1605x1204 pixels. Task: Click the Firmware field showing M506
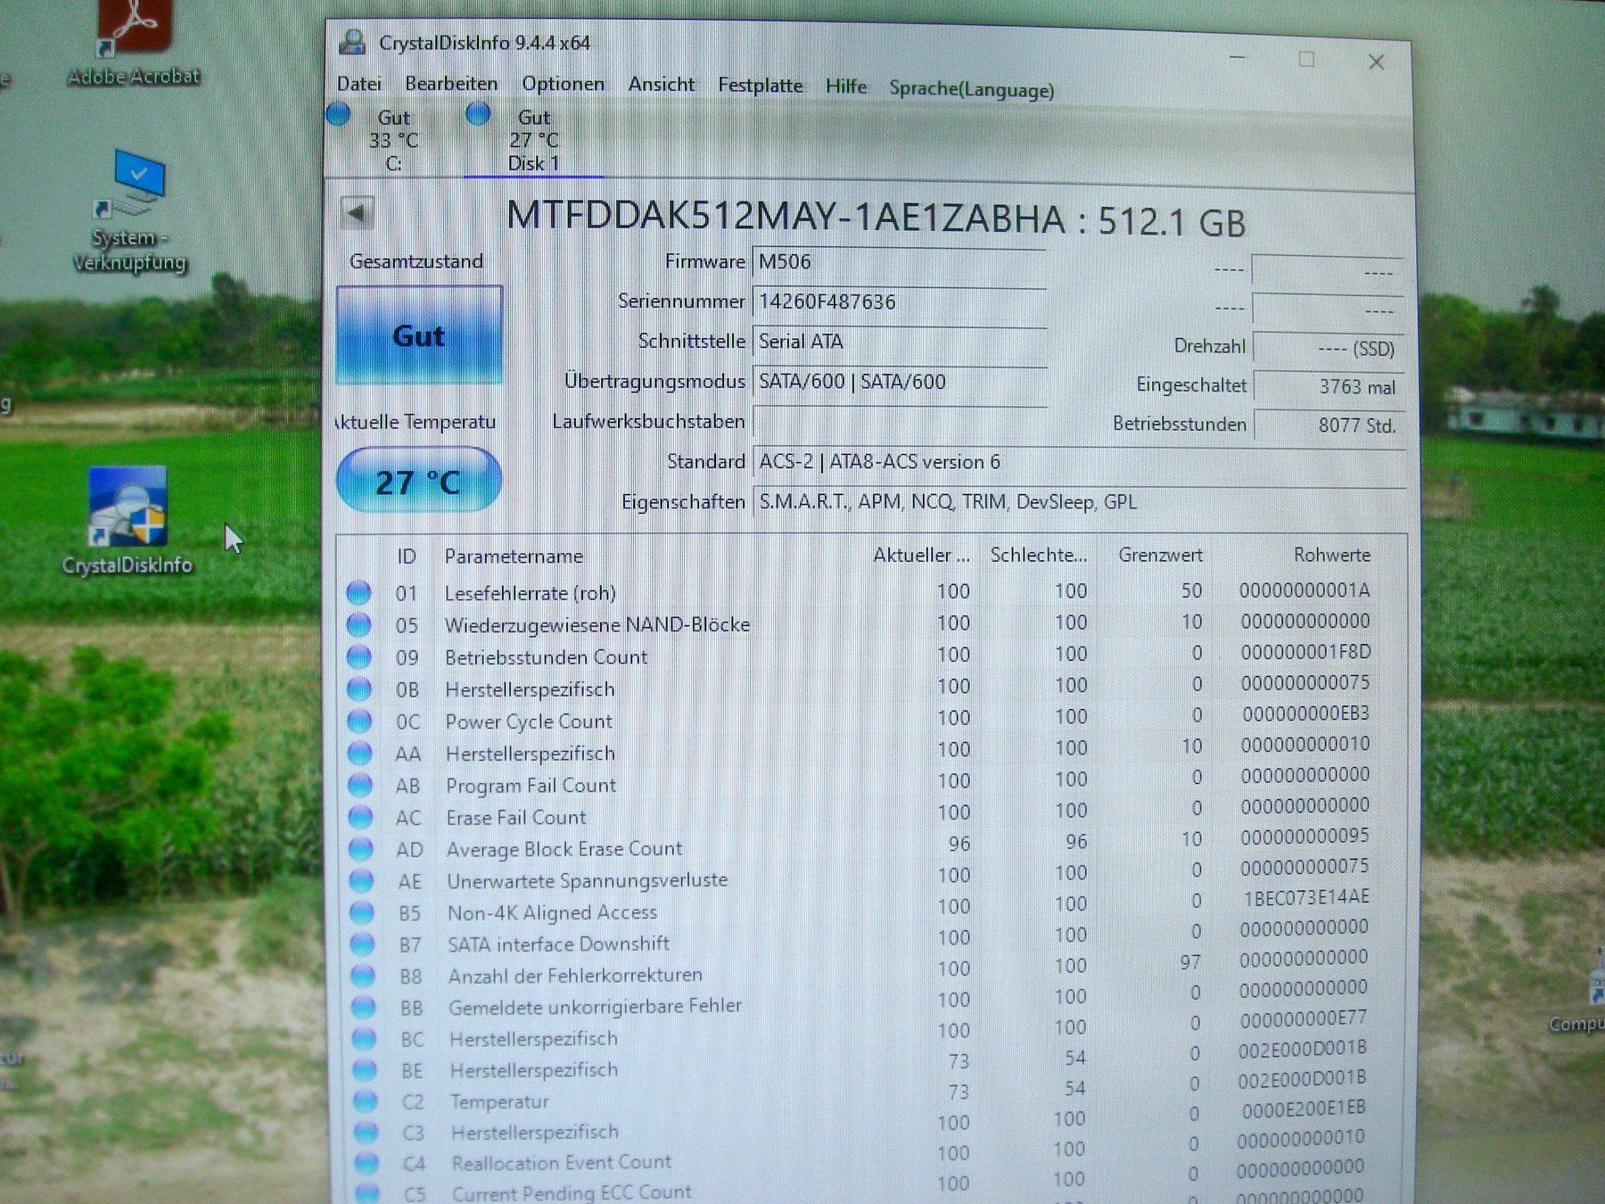click(x=899, y=262)
